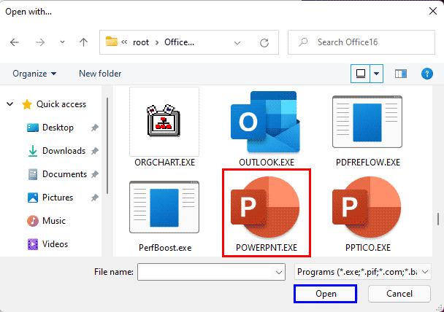Go back with the left arrow

(15, 42)
